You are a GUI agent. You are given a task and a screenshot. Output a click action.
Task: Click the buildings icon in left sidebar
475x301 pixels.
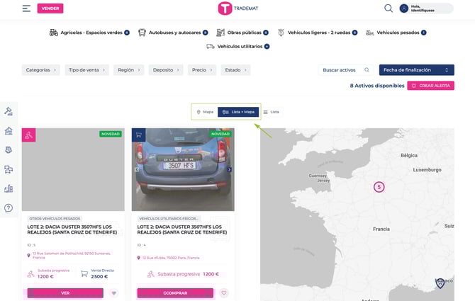[9, 189]
